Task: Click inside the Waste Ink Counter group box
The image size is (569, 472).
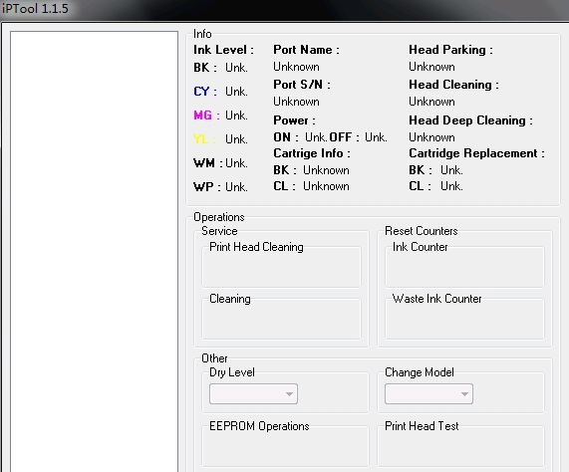Action: pos(464,319)
